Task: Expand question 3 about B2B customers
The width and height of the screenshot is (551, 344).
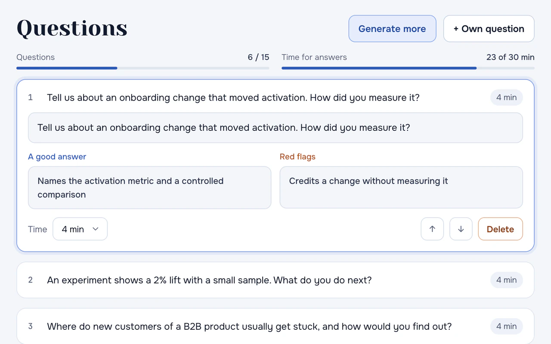Action: (275, 326)
